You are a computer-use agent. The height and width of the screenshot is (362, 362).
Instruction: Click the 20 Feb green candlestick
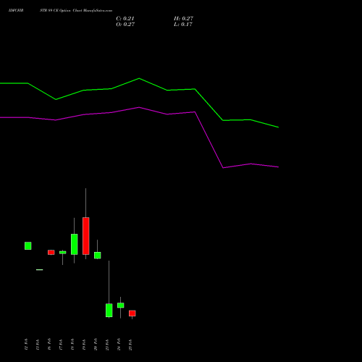(x=98, y=255)
